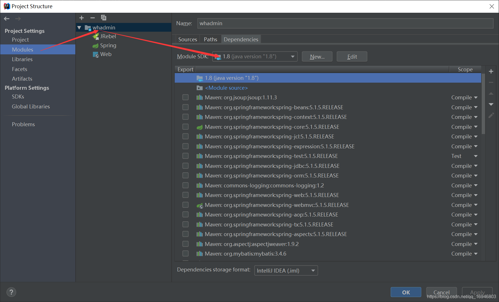Open the Paths tab

coord(210,39)
